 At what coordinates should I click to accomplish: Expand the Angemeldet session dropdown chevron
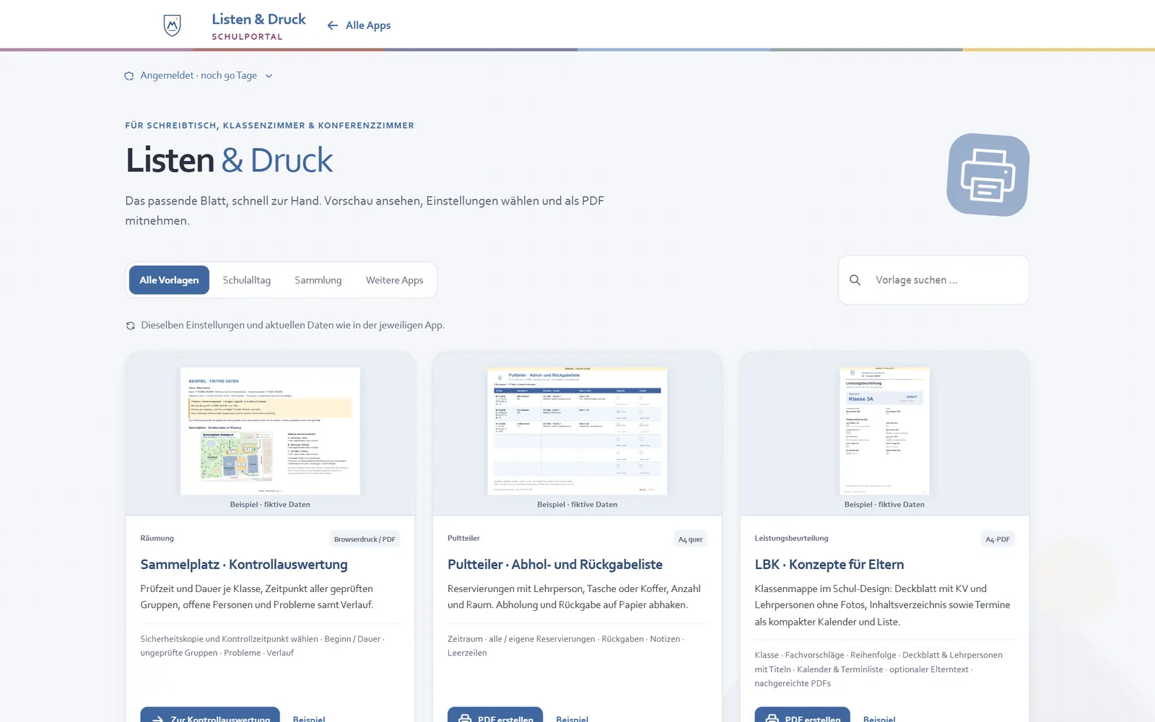pos(269,76)
